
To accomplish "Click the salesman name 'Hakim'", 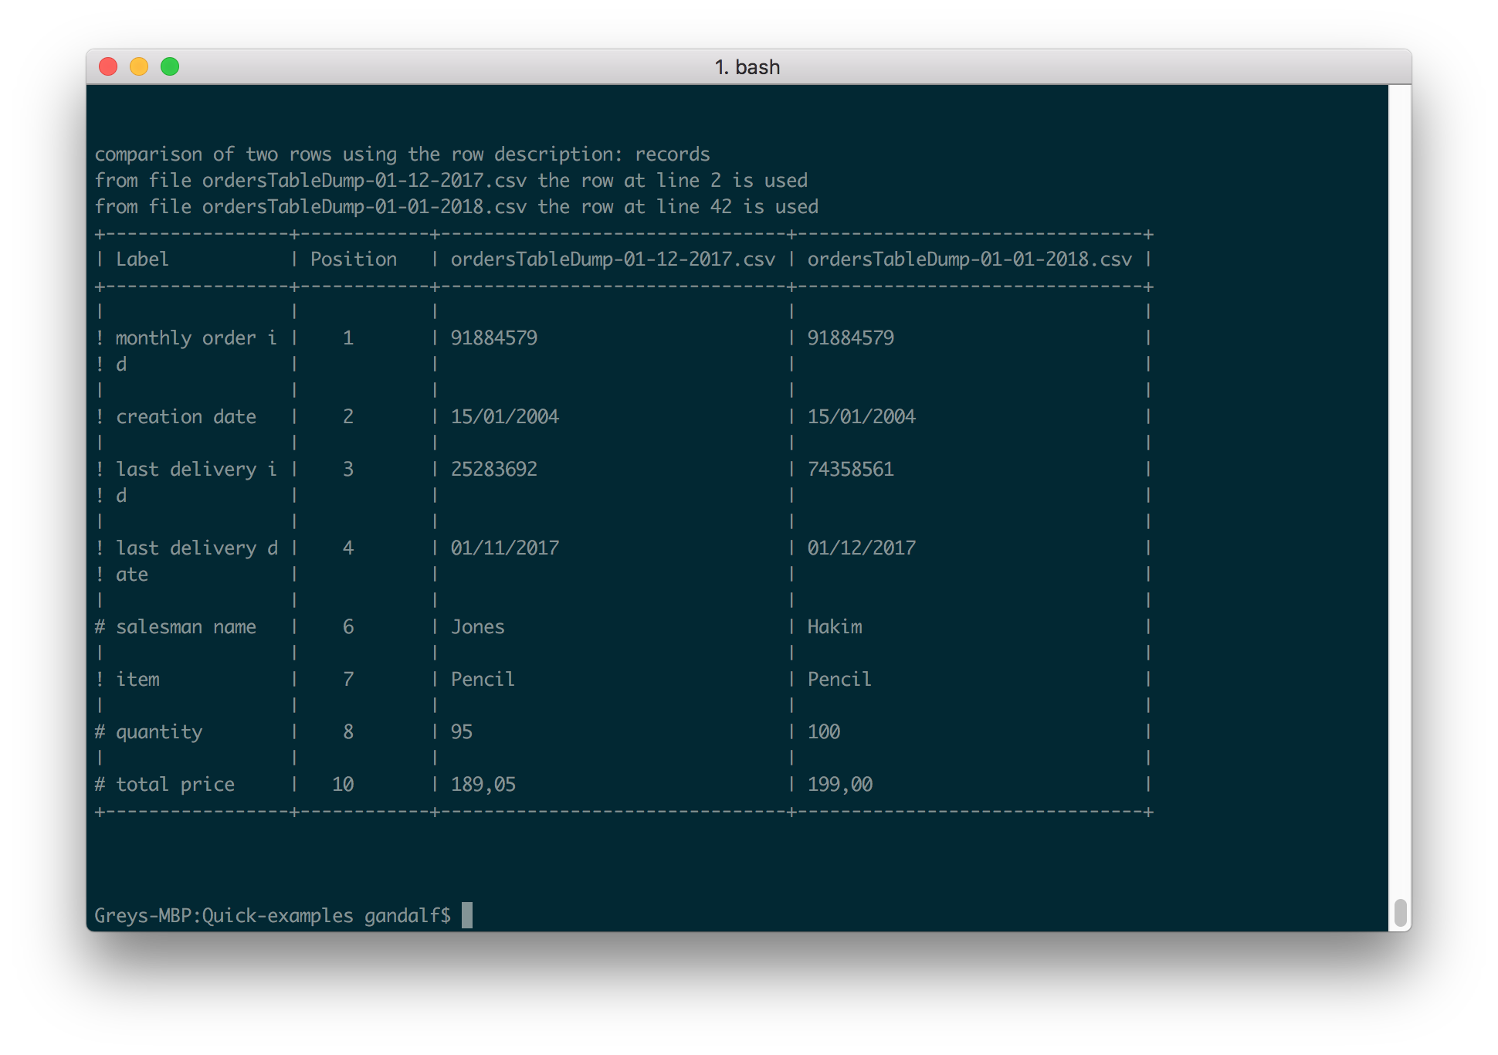I will tap(834, 627).
